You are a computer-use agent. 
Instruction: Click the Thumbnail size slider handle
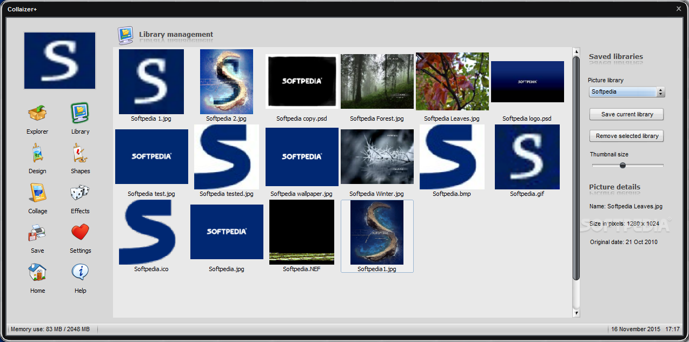point(622,165)
